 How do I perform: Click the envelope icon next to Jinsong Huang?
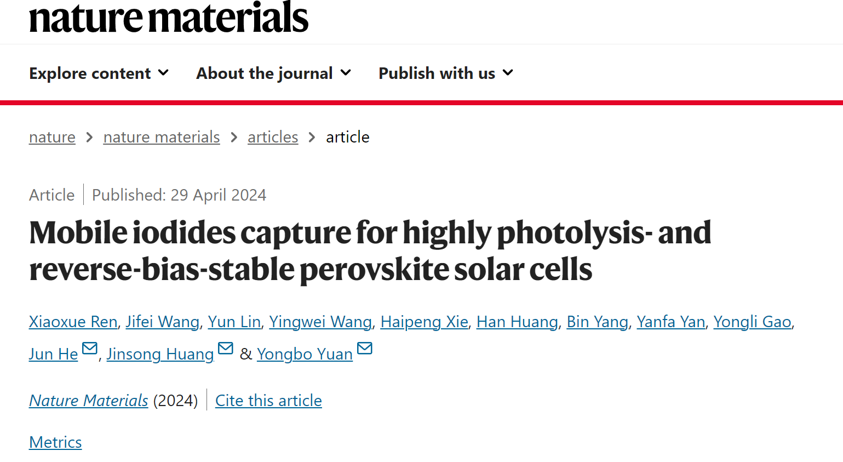226,348
